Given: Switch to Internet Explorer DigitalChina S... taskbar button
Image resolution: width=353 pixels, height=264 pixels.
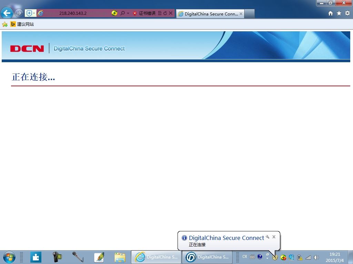Looking at the screenshot, I should tap(156, 257).
